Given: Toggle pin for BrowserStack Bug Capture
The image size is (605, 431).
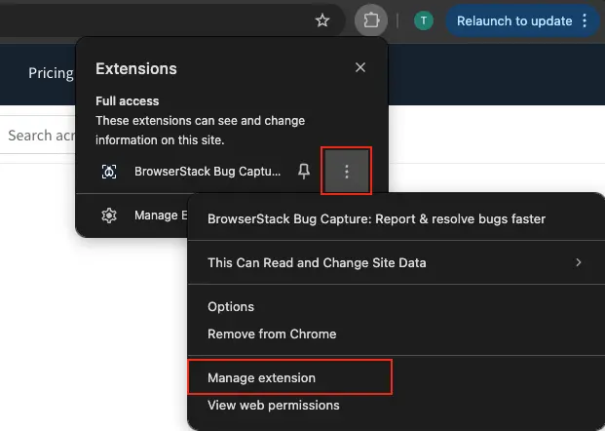Looking at the screenshot, I should pos(304,172).
